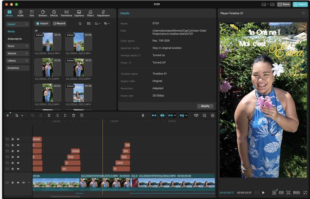Viewport: 310px width, 199px height.
Task: Click the timeline horizontal scrollbar
Action: [65, 197]
